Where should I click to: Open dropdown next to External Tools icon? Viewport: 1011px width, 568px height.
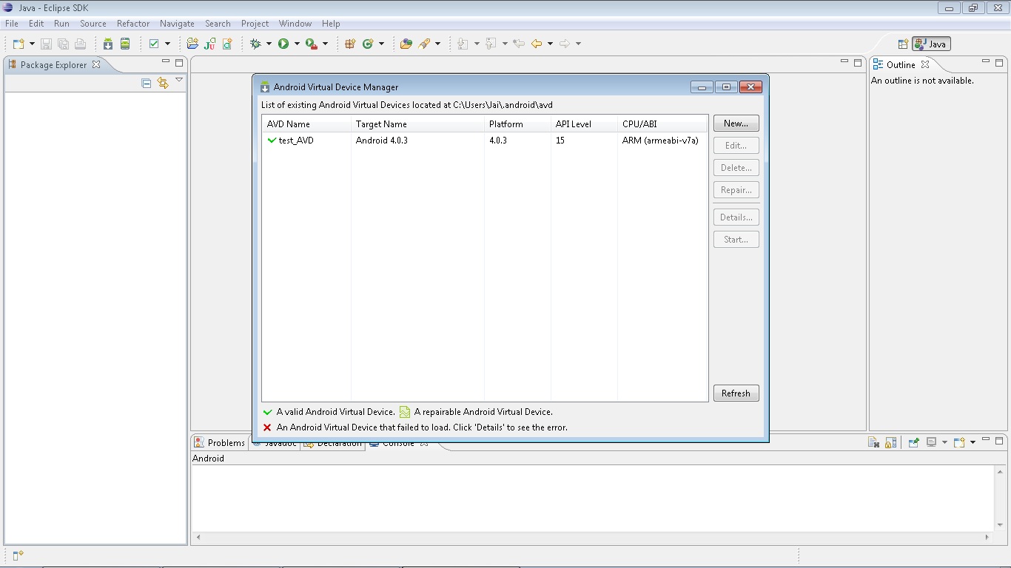tap(325, 44)
